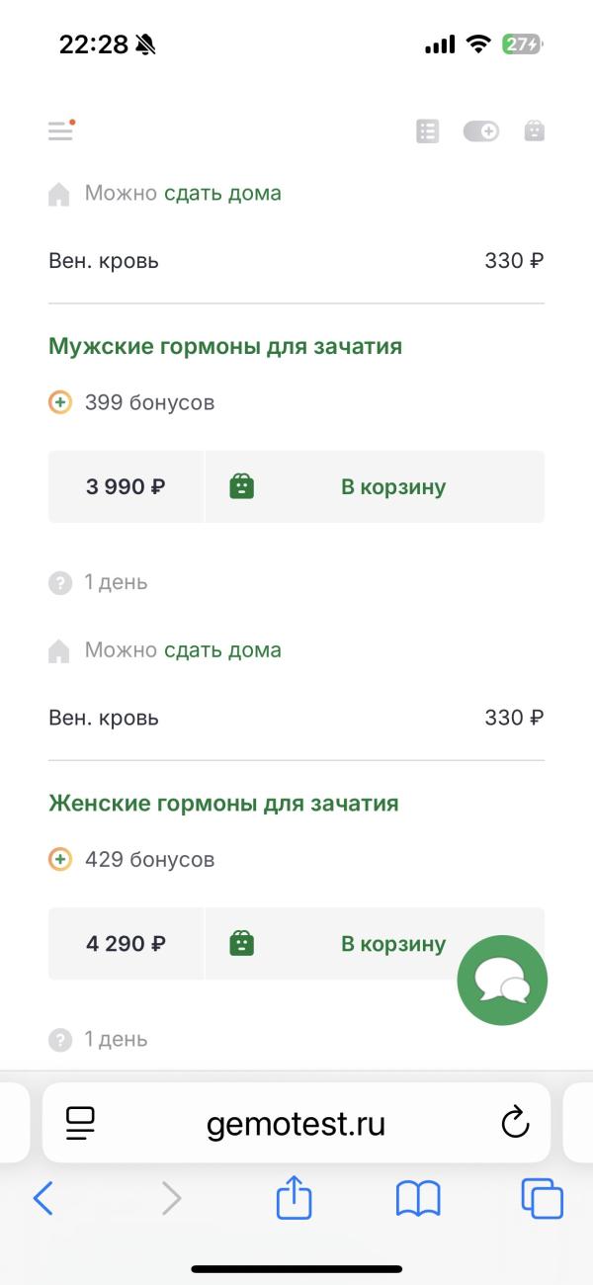The height and width of the screenshot is (1285, 593).
Task: Open the list icon in the header
Action: (x=427, y=131)
